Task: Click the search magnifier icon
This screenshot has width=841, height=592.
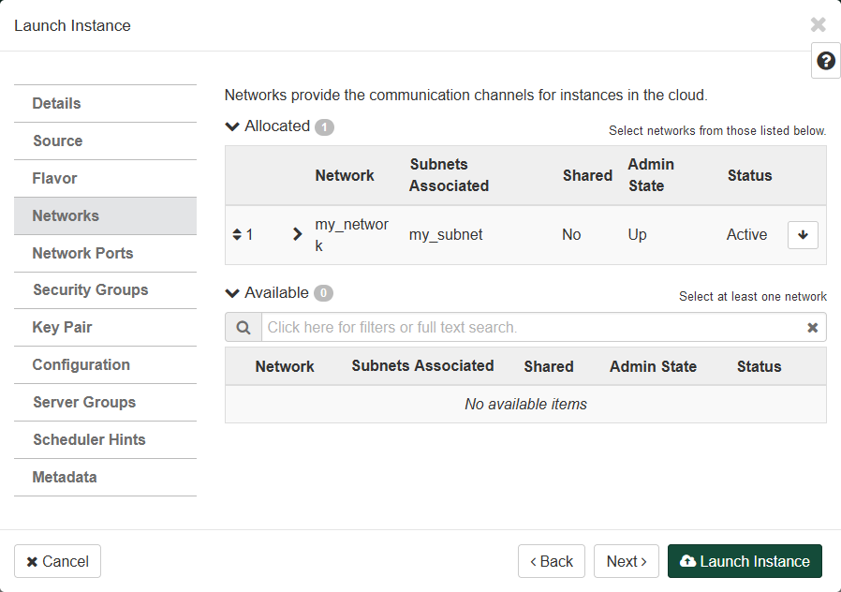Action: coord(243,328)
